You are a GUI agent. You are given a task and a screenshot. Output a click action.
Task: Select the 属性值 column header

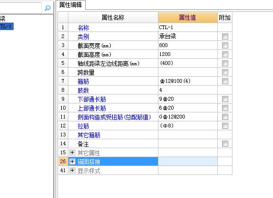(x=188, y=17)
